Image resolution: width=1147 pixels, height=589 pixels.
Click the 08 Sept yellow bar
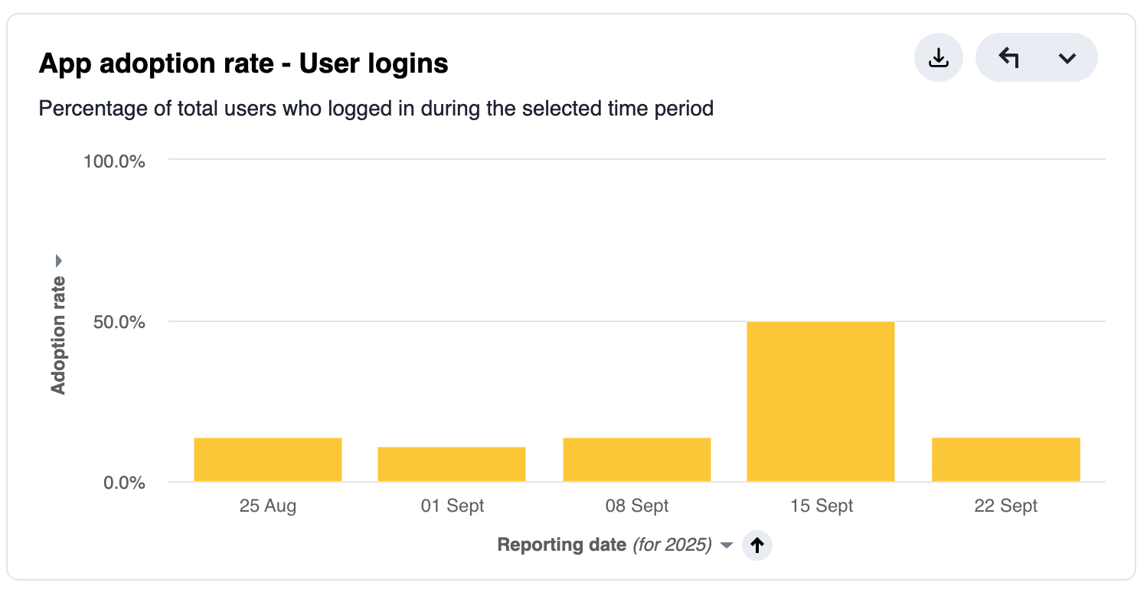click(x=637, y=460)
